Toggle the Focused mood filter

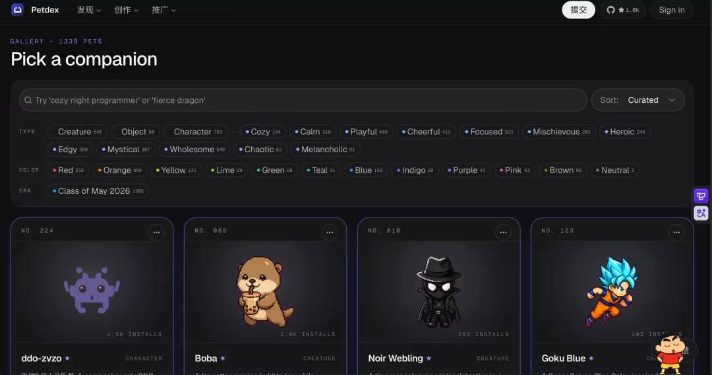pos(489,132)
